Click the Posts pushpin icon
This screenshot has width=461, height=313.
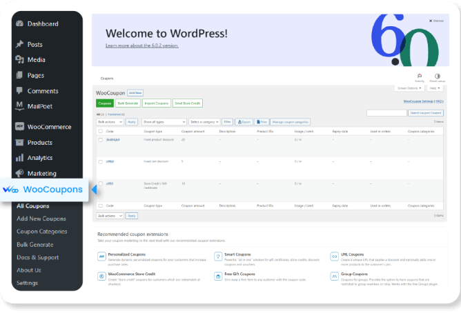click(20, 44)
